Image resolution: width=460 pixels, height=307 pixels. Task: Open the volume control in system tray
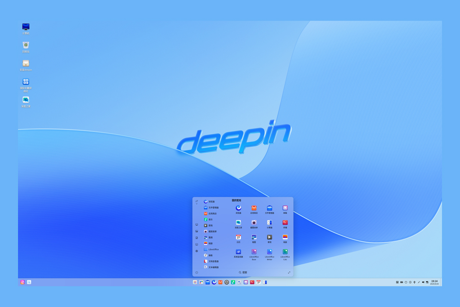point(423,282)
